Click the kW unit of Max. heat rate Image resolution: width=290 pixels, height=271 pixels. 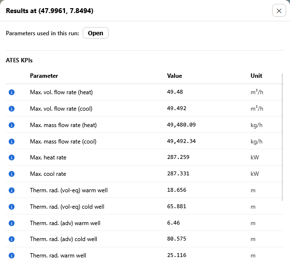click(x=255, y=157)
